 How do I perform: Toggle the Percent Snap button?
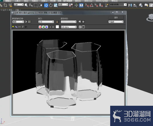click(x=96, y=5)
